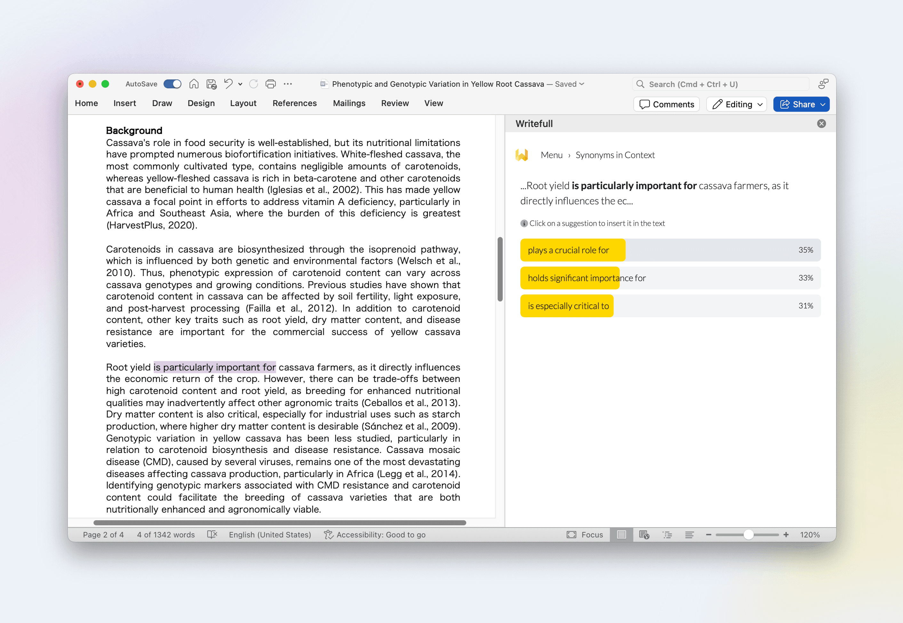This screenshot has width=903, height=623.
Task: Open the Editing mode dropdown
Action: [736, 104]
